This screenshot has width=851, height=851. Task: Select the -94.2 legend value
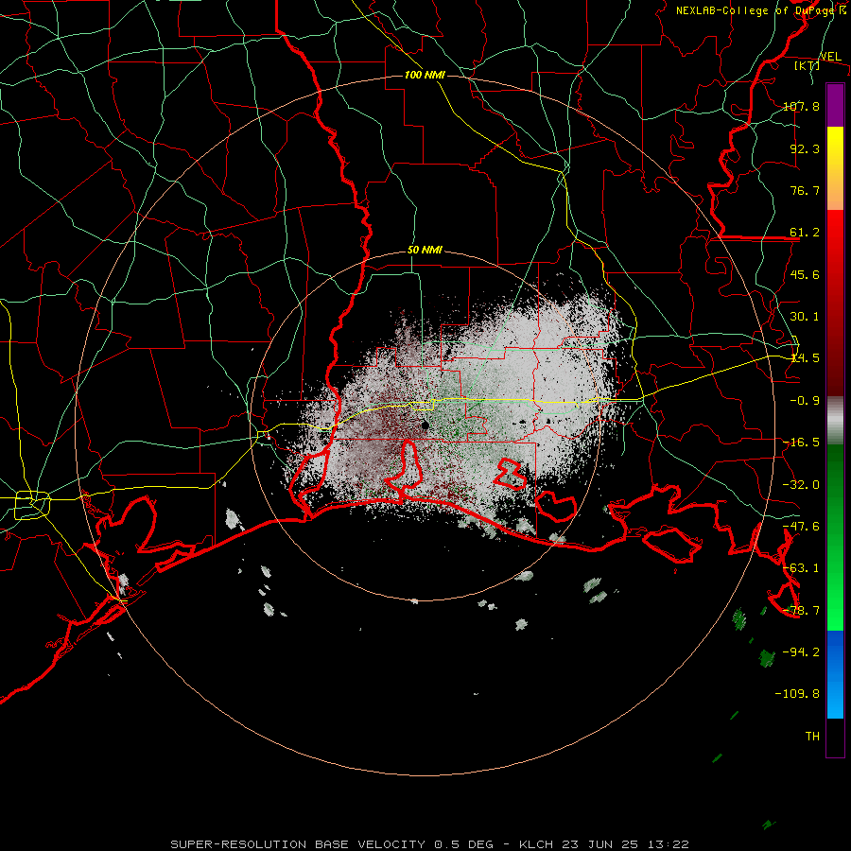click(x=801, y=651)
